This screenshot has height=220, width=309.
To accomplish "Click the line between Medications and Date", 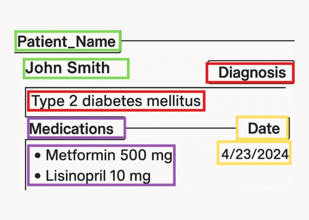I will point(181,128).
